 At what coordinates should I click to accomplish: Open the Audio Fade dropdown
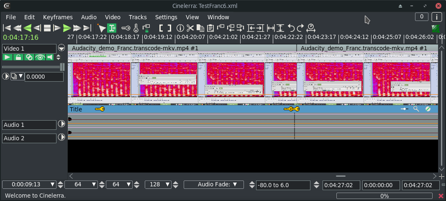click(x=214, y=185)
